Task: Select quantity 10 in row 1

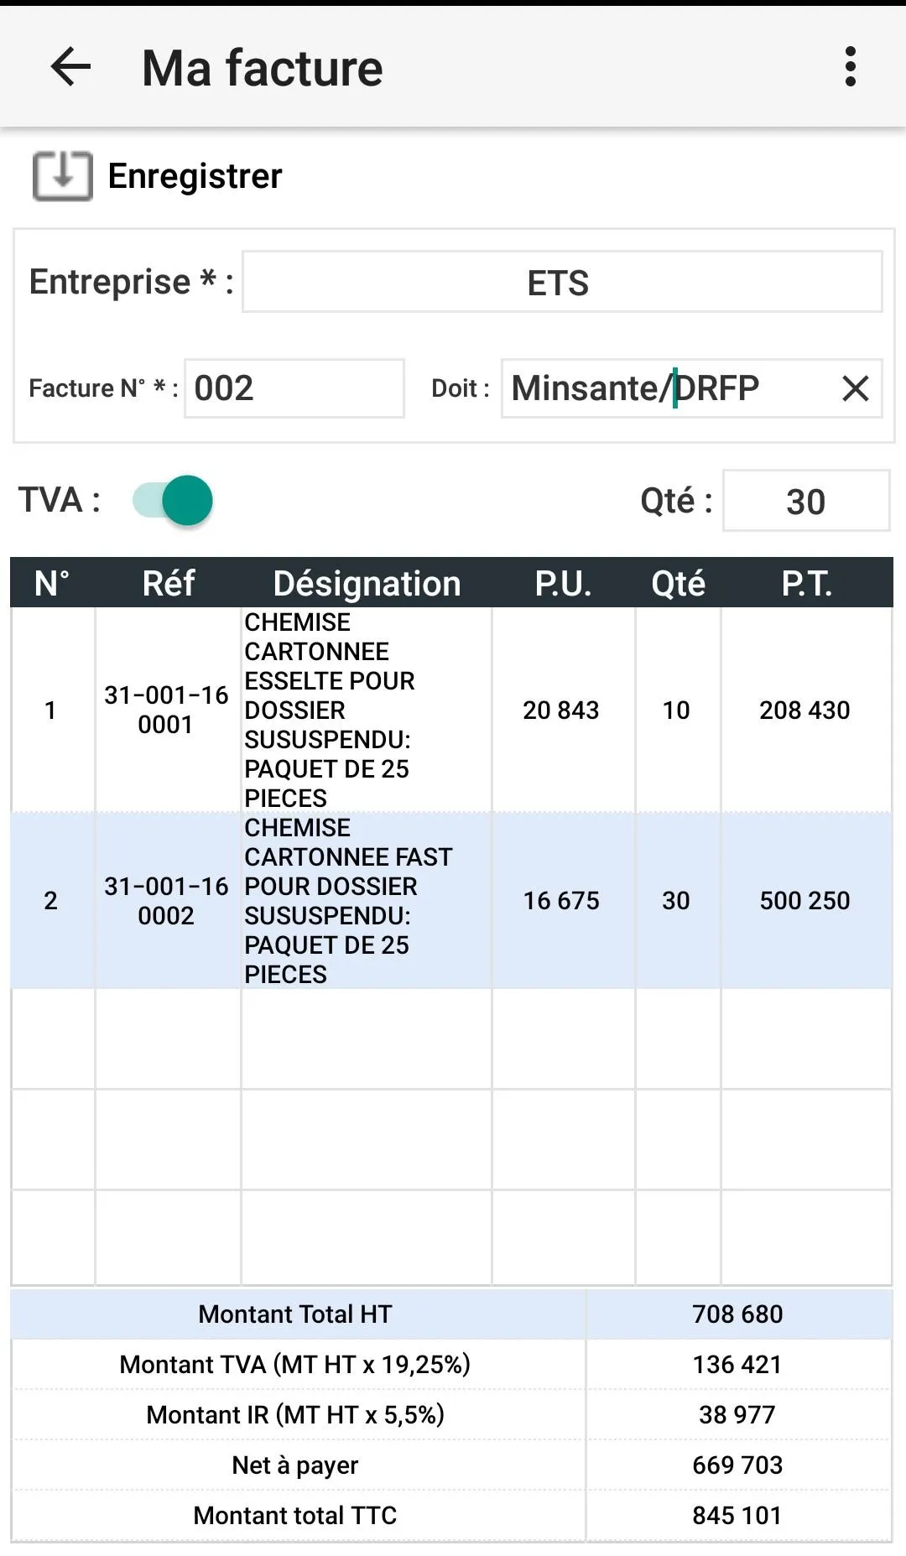Action: coord(676,710)
